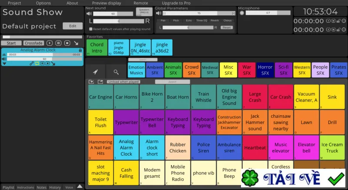Image resolution: width=348 pixels, height=190 pixels.
Task: Adjust the Global Parameters volume slider at 75
Action: pyautogui.click(x=199, y=13)
